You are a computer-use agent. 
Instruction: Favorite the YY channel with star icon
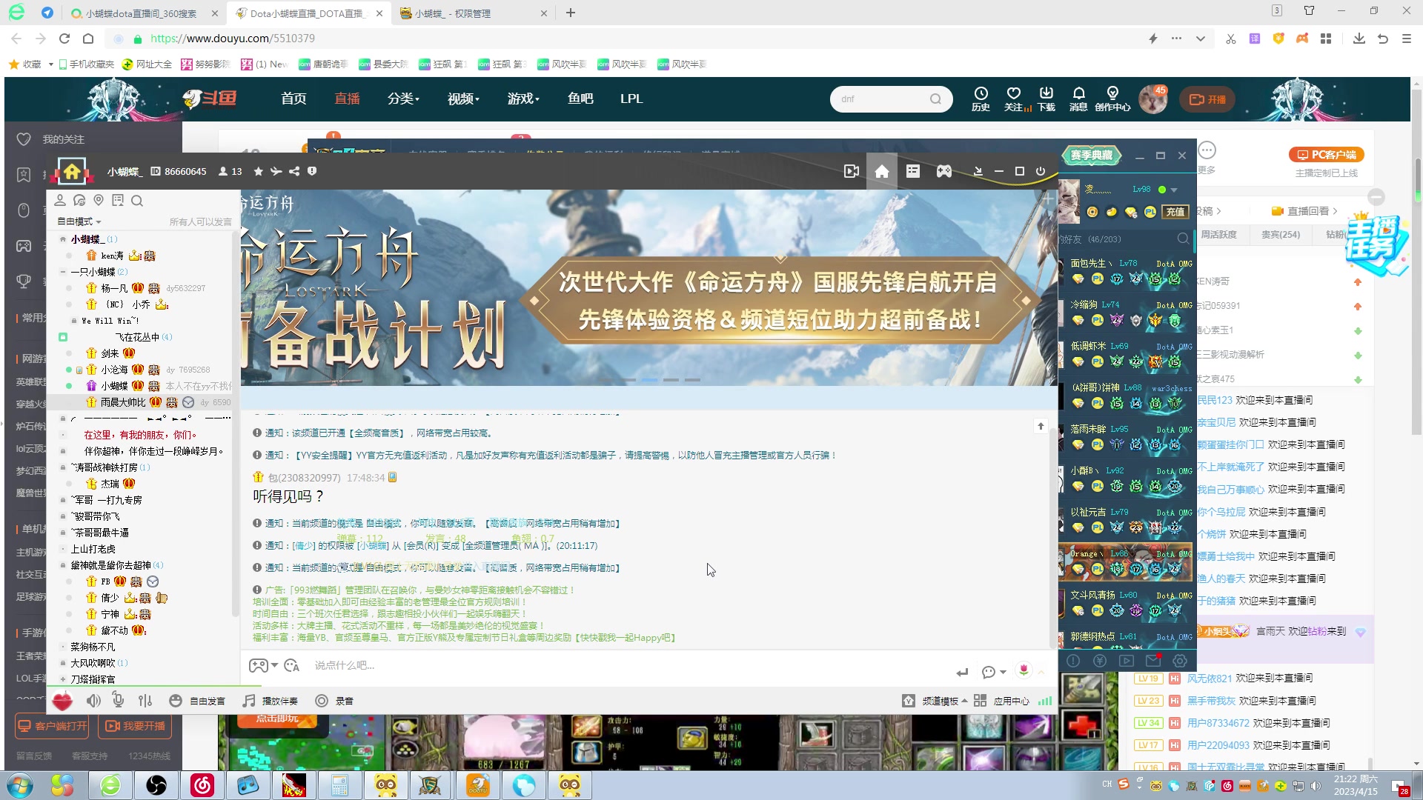click(x=258, y=171)
